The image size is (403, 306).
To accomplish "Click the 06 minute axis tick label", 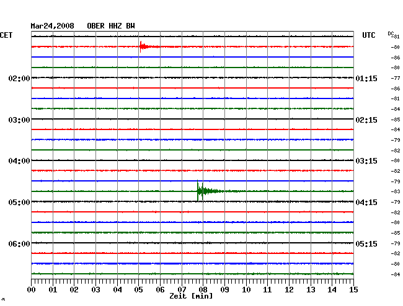I will click(160, 289).
